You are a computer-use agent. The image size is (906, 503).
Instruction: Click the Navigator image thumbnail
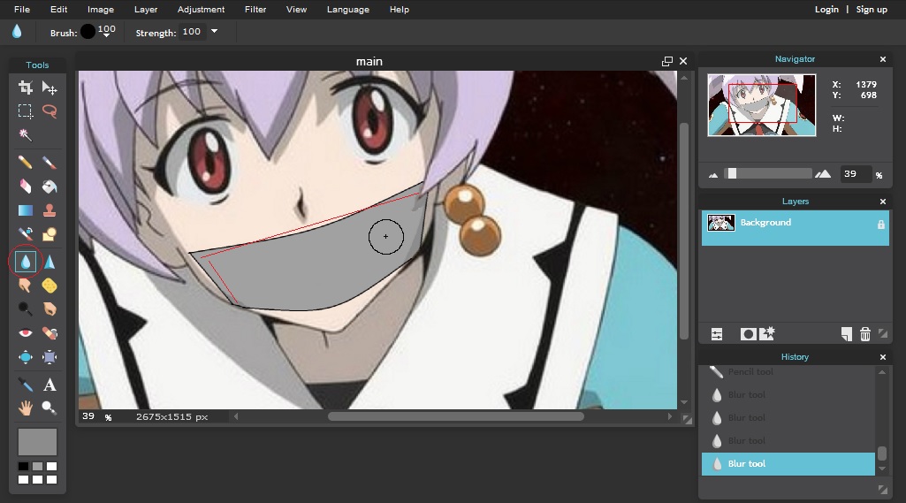[x=762, y=105]
